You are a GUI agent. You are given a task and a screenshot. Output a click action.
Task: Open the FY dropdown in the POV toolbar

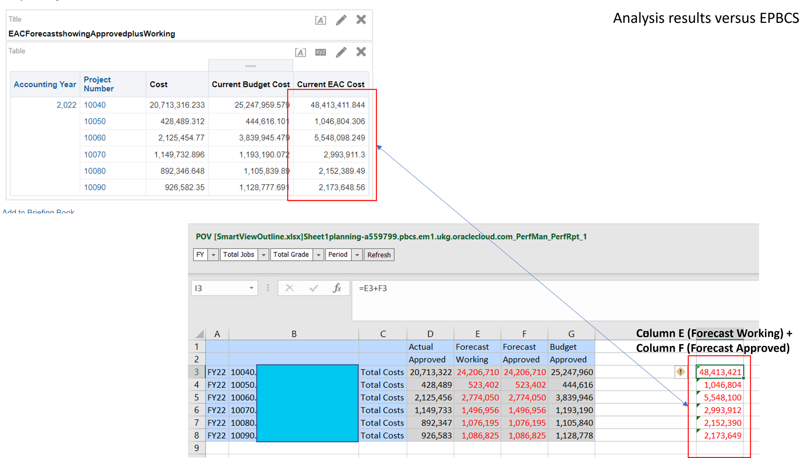click(213, 254)
